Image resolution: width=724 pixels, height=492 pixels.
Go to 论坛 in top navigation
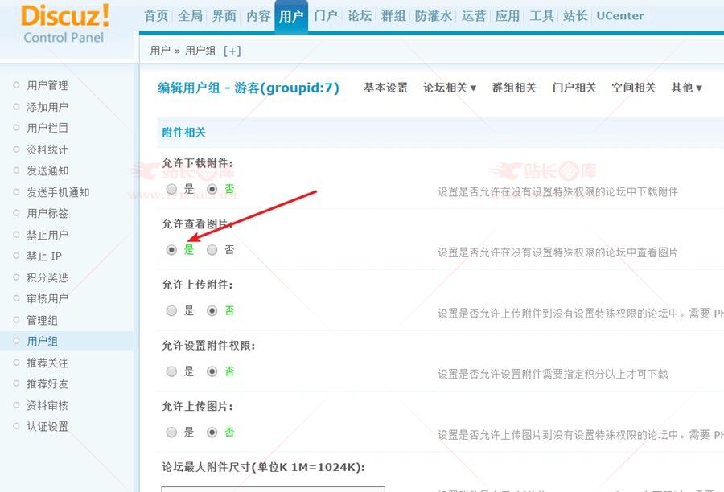(360, 16)
